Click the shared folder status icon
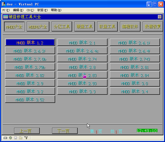 pyautogui.click(x=21, y=138)
